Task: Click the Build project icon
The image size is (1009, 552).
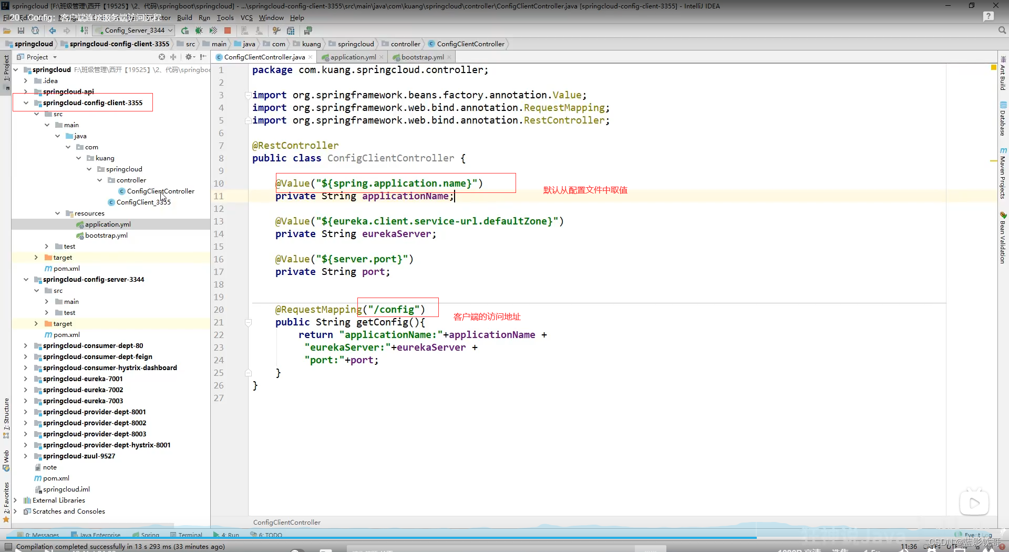Action: [84, 30]
